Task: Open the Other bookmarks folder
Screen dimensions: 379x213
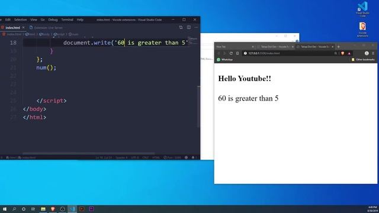Action: [363, 59]
